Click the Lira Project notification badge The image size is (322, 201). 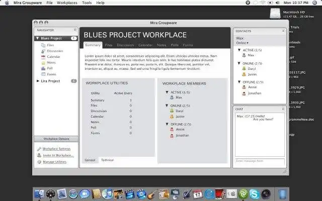point(74,81)
